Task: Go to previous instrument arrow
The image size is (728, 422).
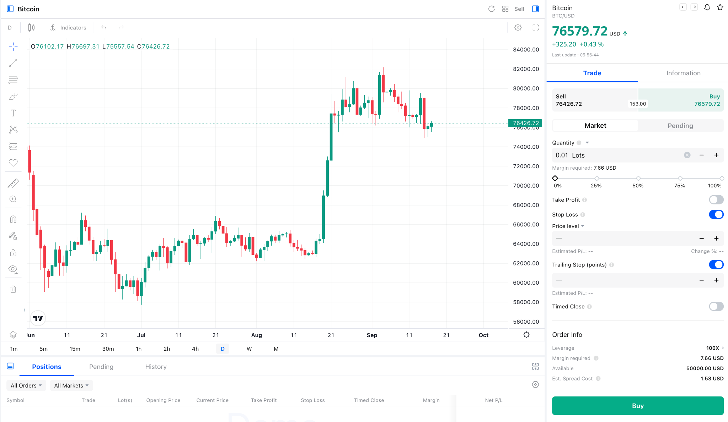Action: point(683,7)
